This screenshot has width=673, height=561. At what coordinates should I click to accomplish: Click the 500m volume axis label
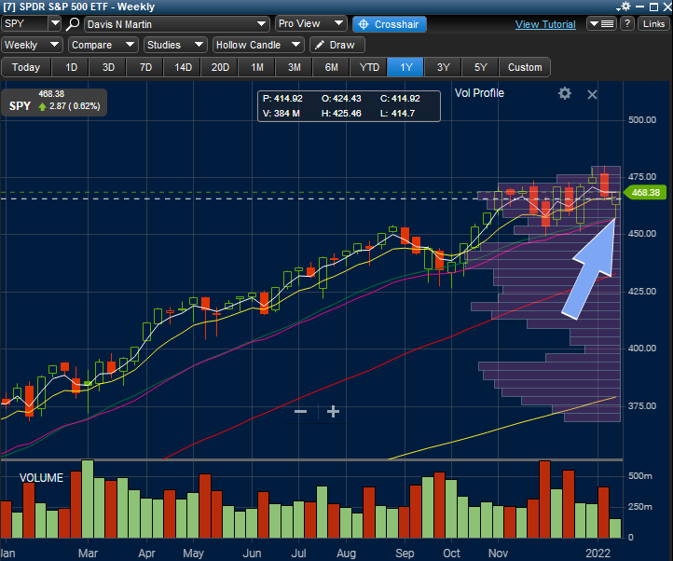click(640, 475)
